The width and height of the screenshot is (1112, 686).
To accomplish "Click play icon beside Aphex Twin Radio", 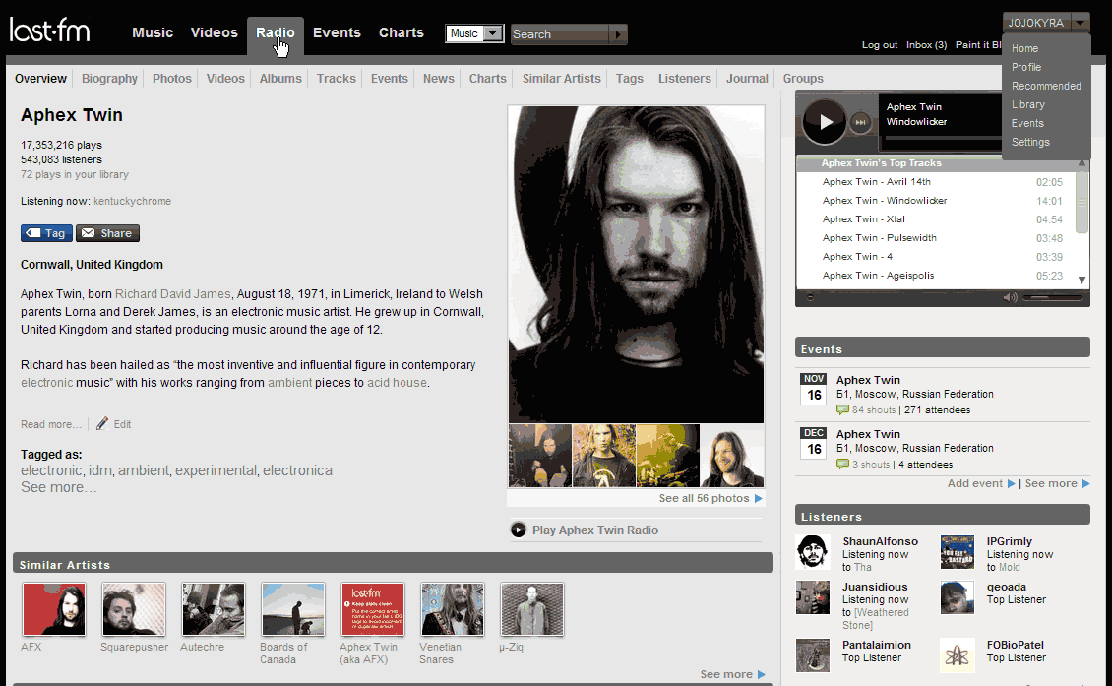I will [519, 530].
